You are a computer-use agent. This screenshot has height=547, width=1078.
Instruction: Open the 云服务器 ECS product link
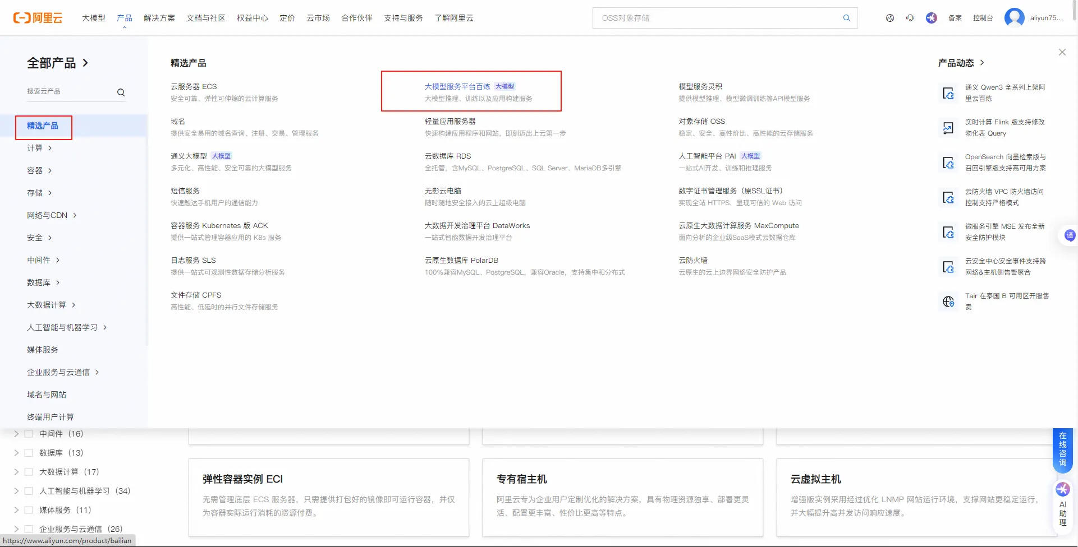(194, 86)
